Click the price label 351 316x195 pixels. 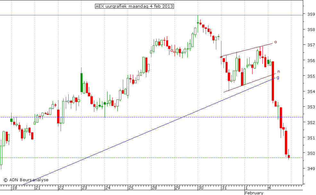point(311,138)
